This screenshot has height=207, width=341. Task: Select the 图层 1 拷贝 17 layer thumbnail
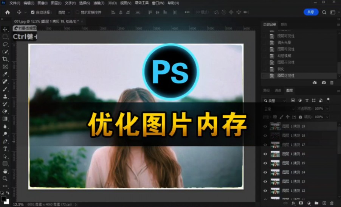pyautogui.click(x=275, y=145)
